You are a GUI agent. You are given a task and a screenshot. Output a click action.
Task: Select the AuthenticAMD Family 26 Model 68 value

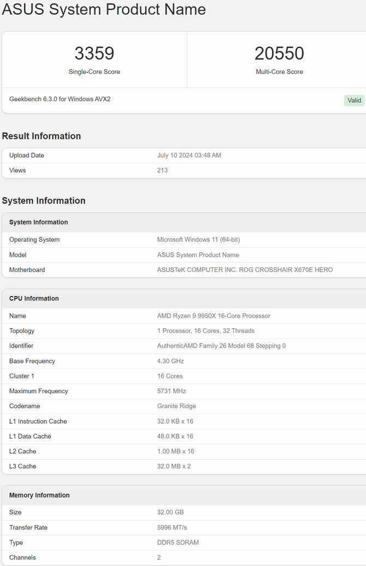(221, 346)
